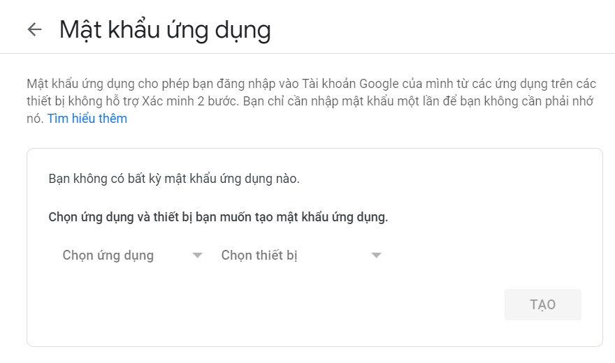Click the "Bạn không có bất kỳ mật khẩu" message
This screenshot has height=363, width=615.
point(174,179)
